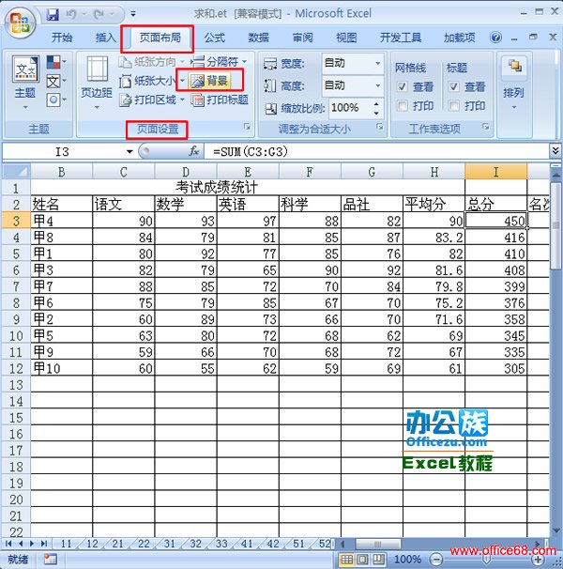
Task: Open the Themes (主题) gallery button
Action: [24, 83]
